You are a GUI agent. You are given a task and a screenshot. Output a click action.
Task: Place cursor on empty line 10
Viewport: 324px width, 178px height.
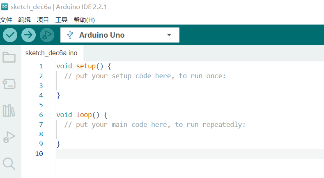[x=190, y=154]
